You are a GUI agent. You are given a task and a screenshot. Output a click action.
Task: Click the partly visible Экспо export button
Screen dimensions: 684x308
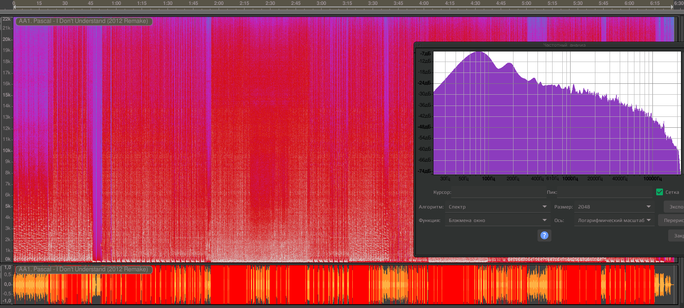(674, 207)
